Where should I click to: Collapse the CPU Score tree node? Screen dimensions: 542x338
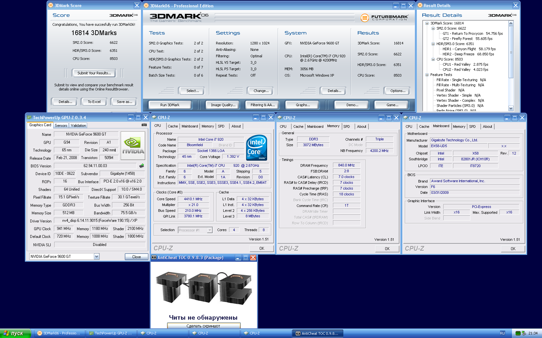click(x=433, y=59)
